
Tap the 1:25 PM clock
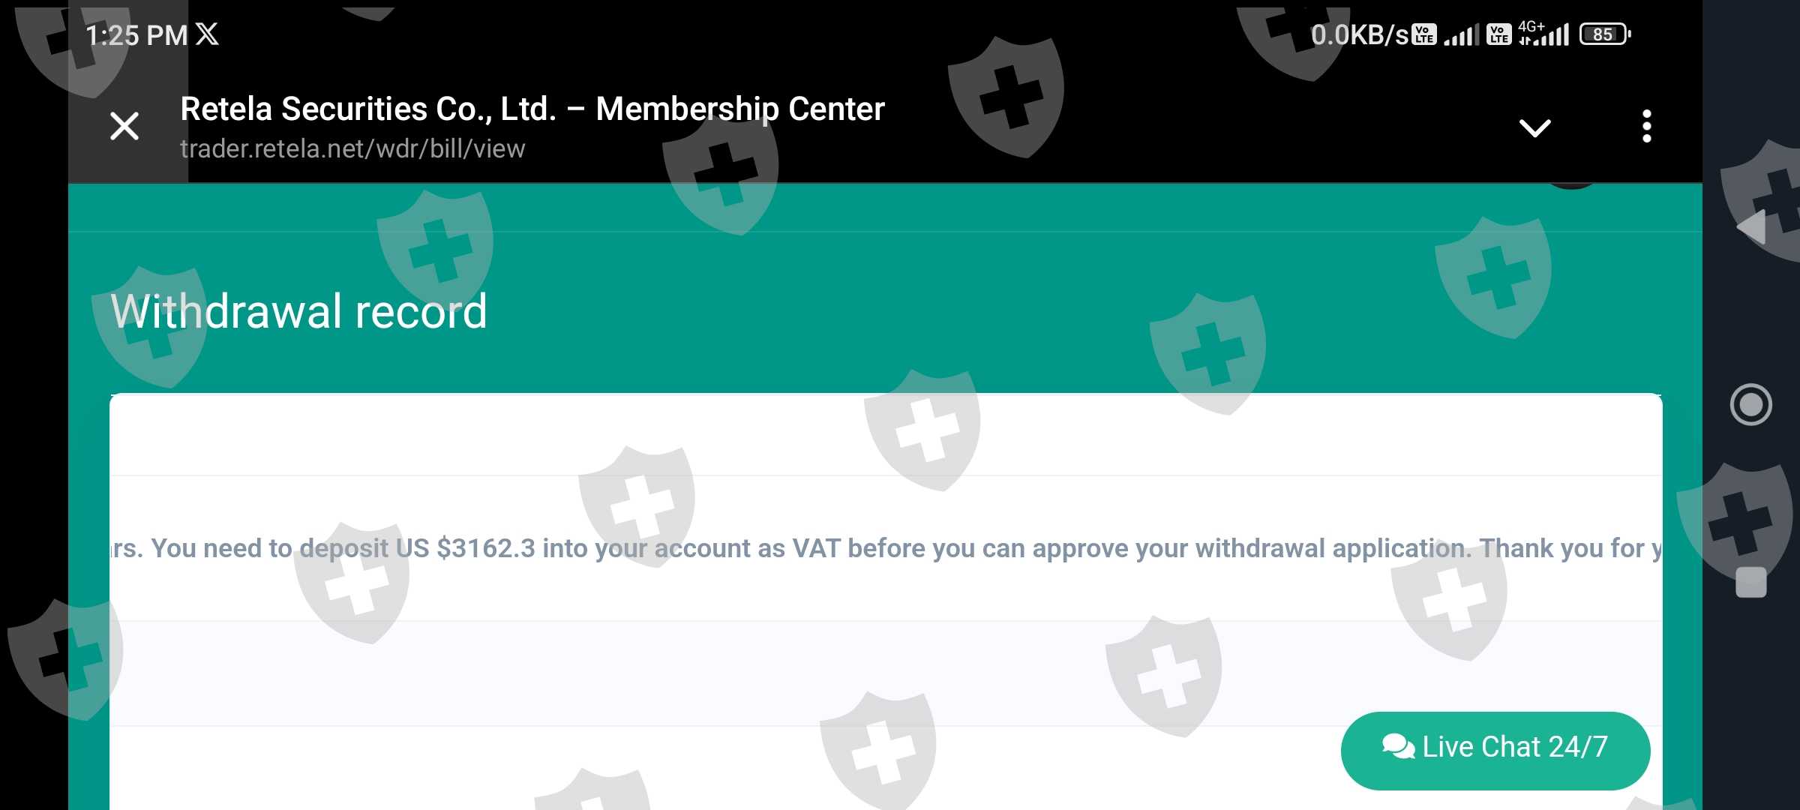[136, 35]
